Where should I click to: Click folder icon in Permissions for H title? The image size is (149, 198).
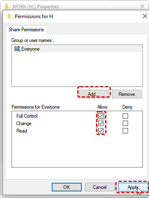coord(9,16)
